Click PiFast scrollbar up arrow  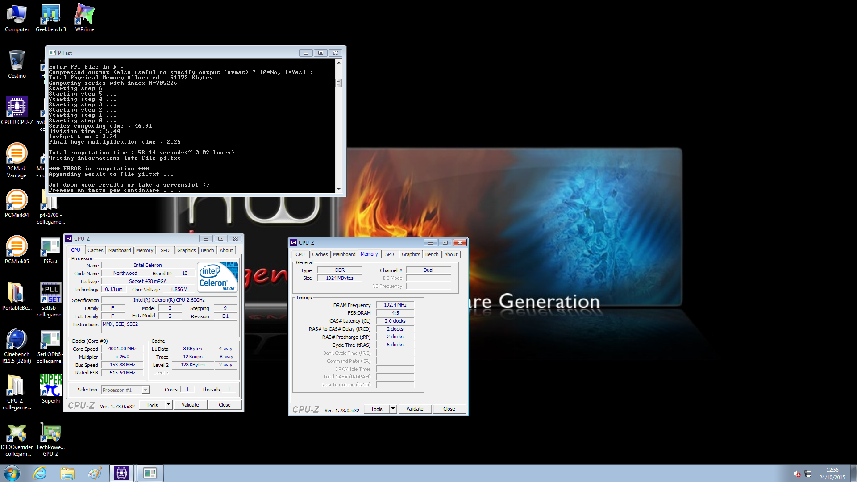click(x=339, y=63)
